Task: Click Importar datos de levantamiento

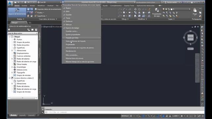Action: click(48, 9)
